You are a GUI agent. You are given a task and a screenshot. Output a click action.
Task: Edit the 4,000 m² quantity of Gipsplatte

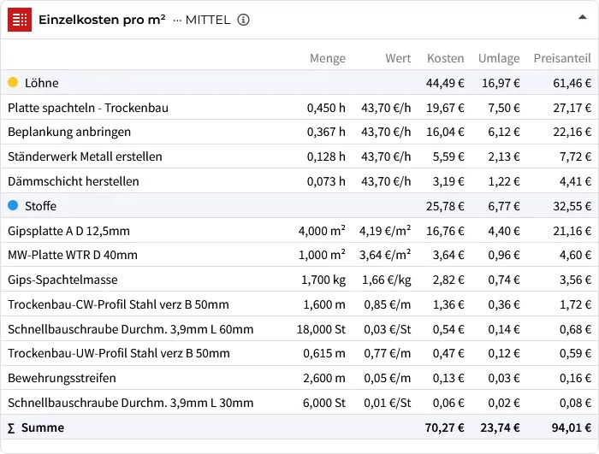tap(322, 231)
